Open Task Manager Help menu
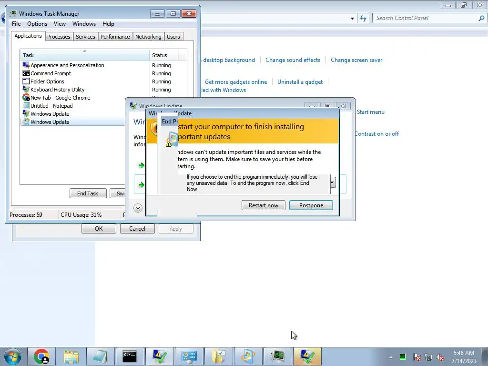 point(108,24)
